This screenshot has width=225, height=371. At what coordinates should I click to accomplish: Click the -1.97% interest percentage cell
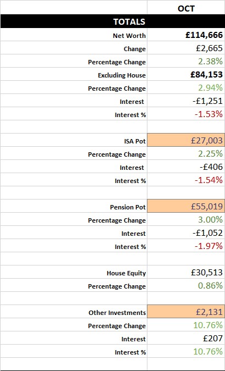[186, 246]
